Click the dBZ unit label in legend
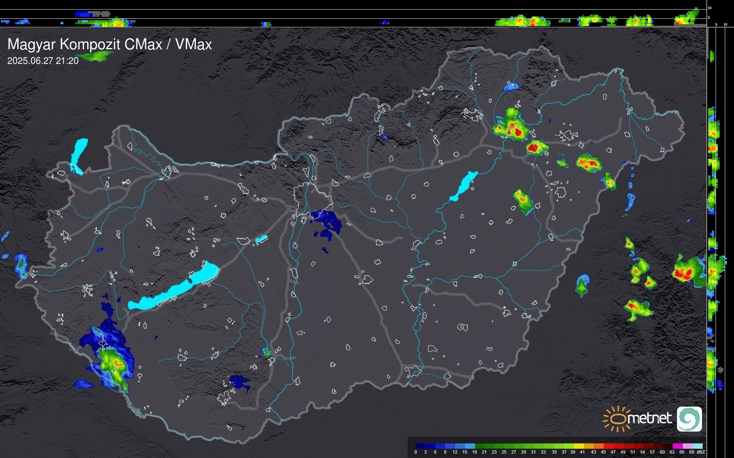 coord(701,452)
